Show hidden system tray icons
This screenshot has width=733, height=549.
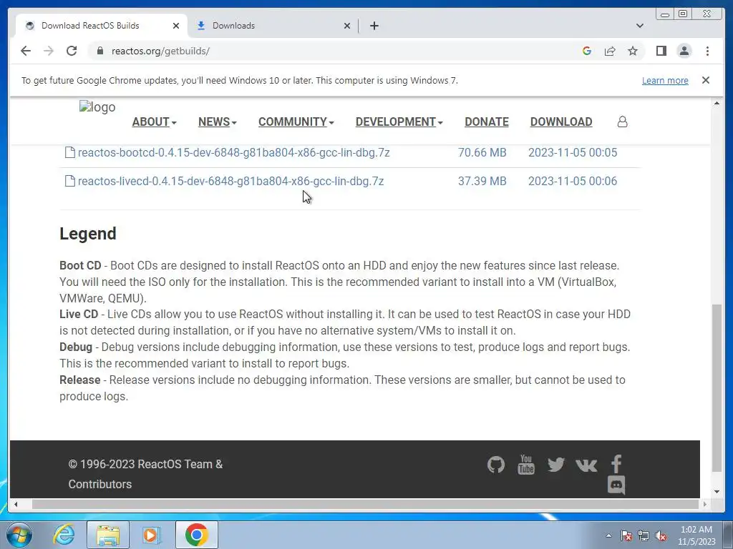[x=608, y=535]
